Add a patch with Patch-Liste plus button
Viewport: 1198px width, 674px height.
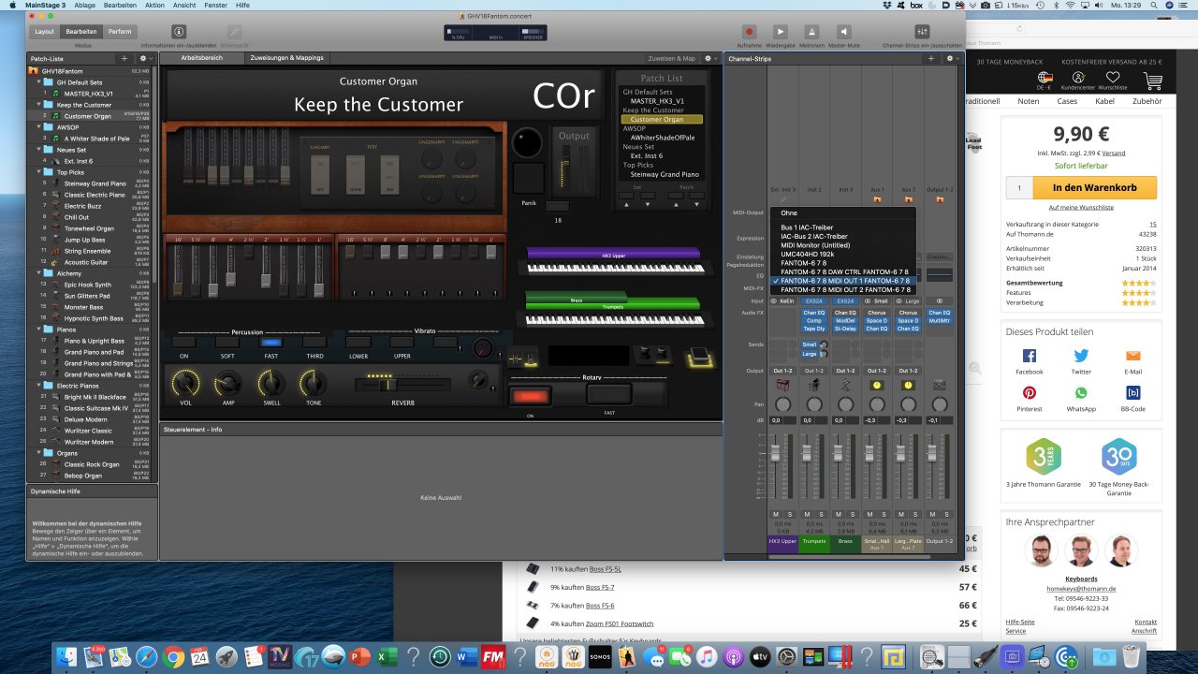click(x=124, y=58)
